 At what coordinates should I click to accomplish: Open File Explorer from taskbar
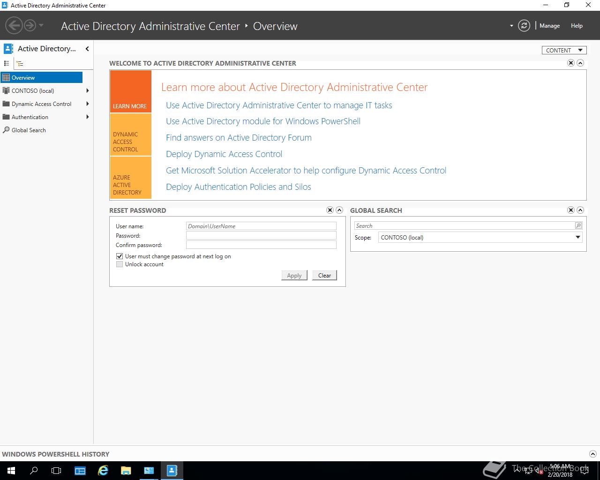126,471
